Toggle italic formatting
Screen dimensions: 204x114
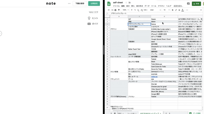[176, 10]
